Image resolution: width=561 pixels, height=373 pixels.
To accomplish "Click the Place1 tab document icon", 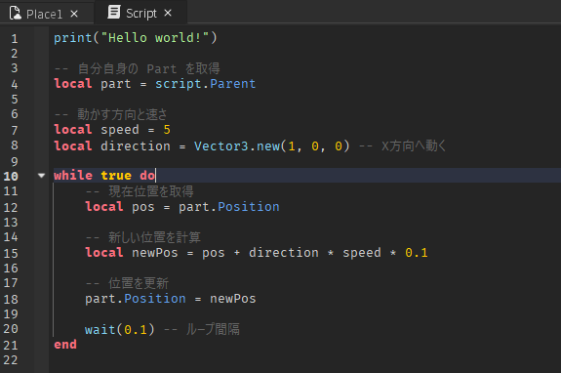I will pyautogui.click(x=15, y=14).
